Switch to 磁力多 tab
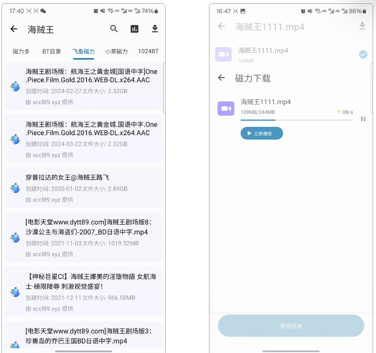Viewport: 376px width, 353px height. point(21,52)
